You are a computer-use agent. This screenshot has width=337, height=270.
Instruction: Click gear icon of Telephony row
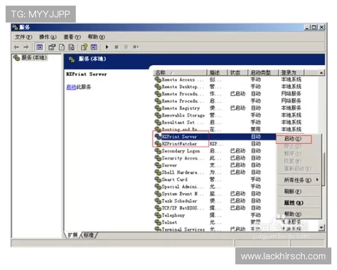coord(158,215)
